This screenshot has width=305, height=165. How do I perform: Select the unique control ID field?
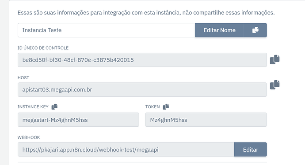(x=142, y=60)
